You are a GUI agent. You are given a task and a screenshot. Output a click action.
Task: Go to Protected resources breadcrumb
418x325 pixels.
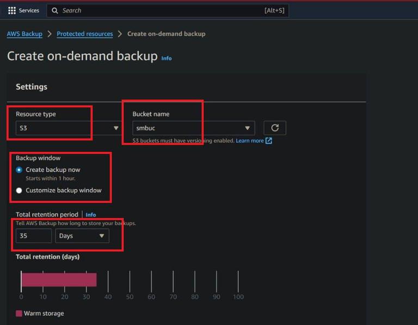pos(85,34)
